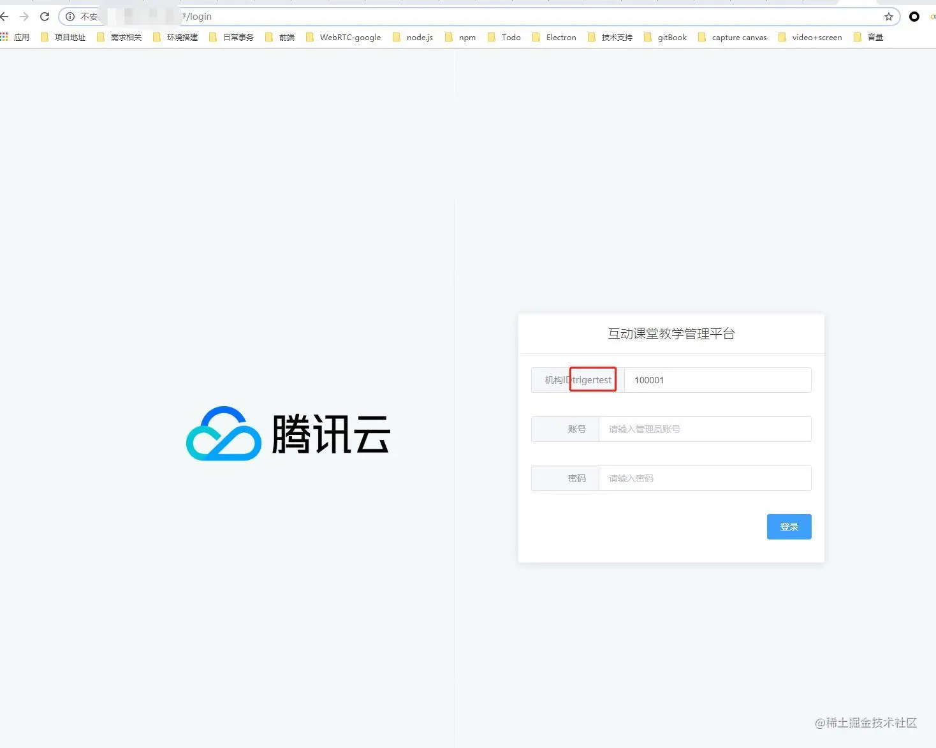Open the node.js bookmark folder
The height and width of the screenshot is (748, 936).
coord(413,37)
